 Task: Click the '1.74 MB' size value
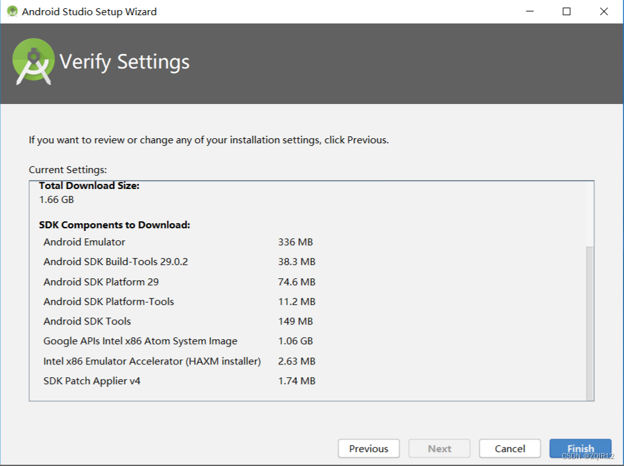[297, 381]
